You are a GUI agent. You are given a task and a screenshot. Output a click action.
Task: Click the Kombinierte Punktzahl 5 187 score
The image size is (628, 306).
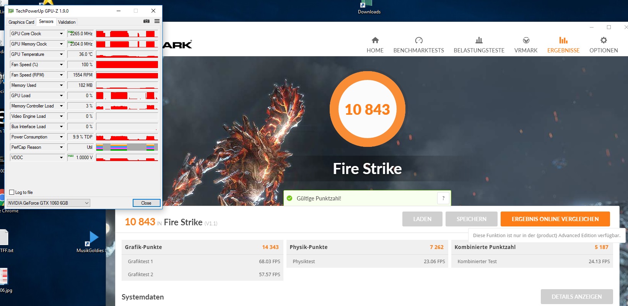[602, 247]
